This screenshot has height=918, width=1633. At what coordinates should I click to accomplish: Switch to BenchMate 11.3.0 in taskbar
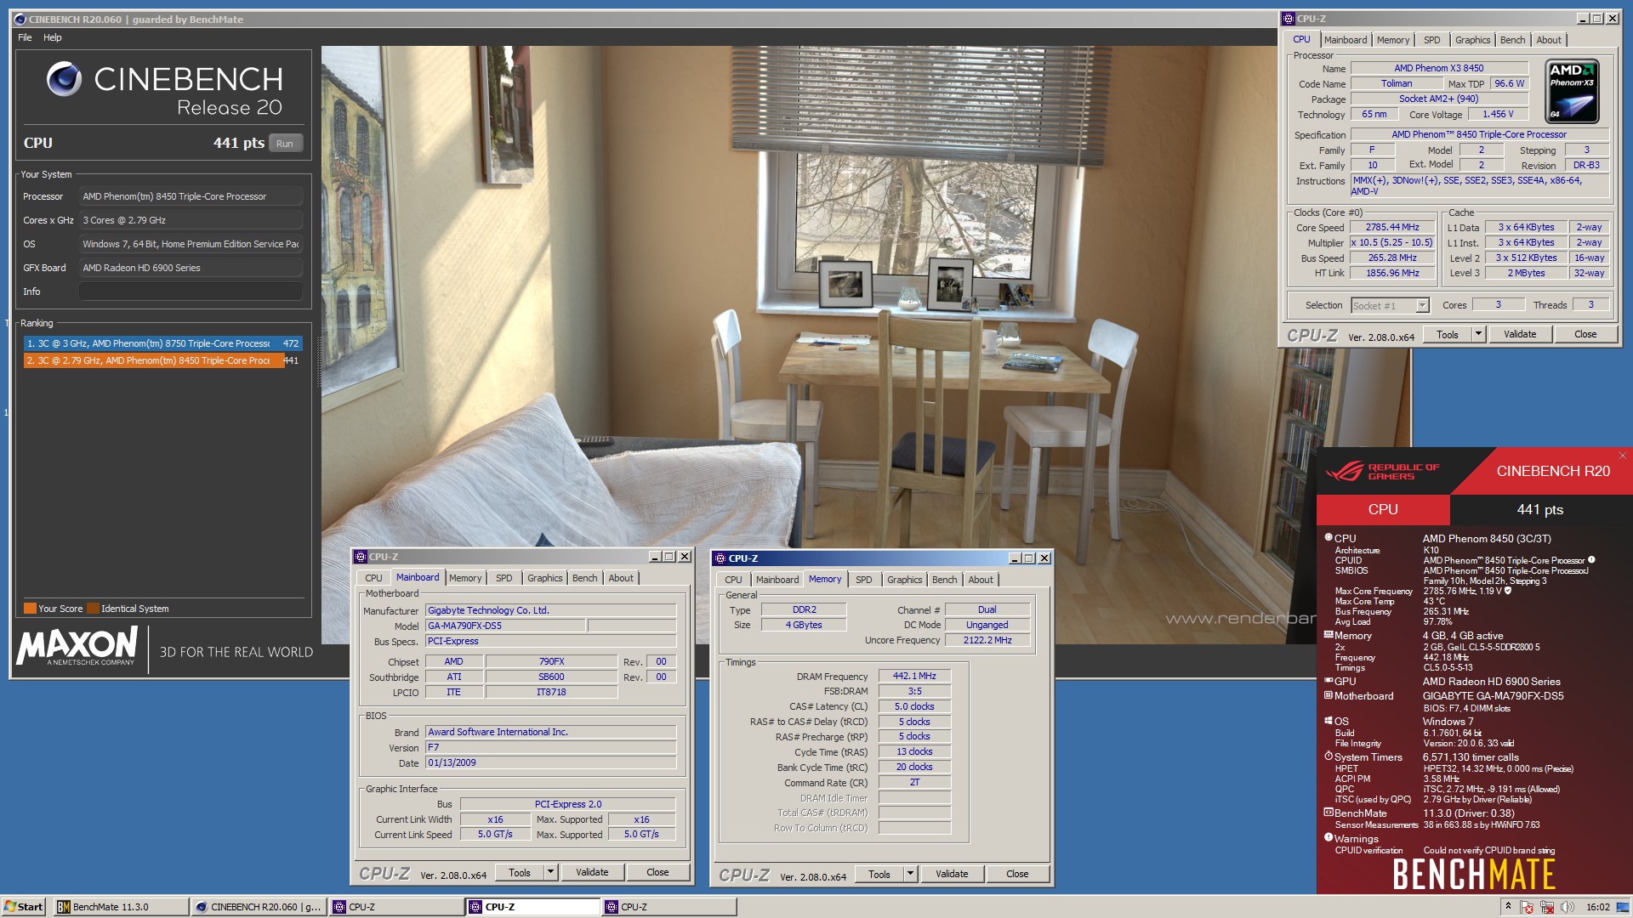122,907
